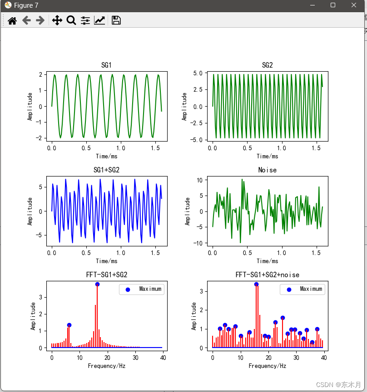Click the FFT-SG1+SG2+noise plot title

tap(268, 275)
